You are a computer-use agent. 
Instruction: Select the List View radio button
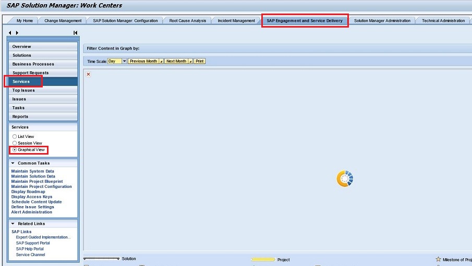coord(15,136)
